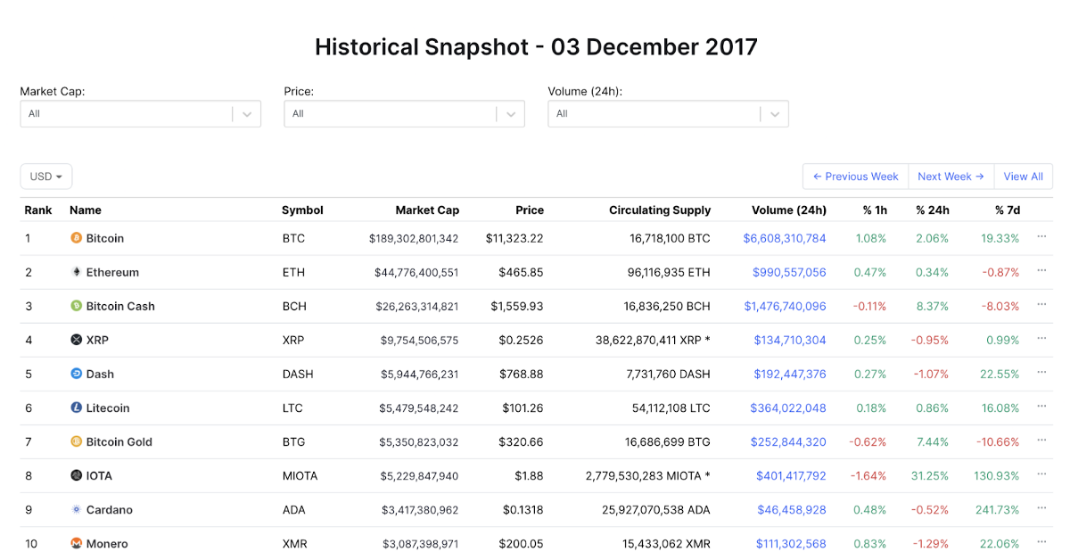Go to Next Week snapshot
The height and width of the screenshot is (560, 1070).
coord(951,177)
